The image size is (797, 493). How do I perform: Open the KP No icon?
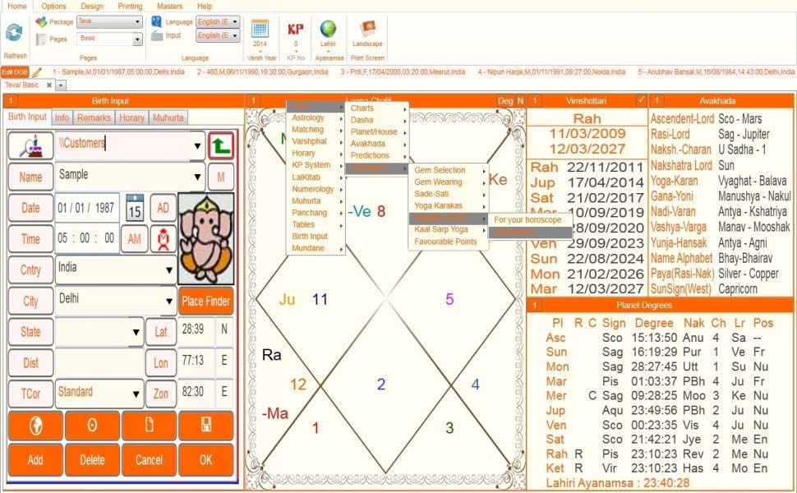(295, 29)
